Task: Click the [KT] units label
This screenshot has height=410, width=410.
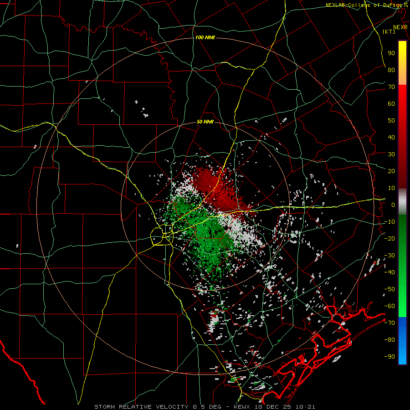Action: [x=389, y=31]
